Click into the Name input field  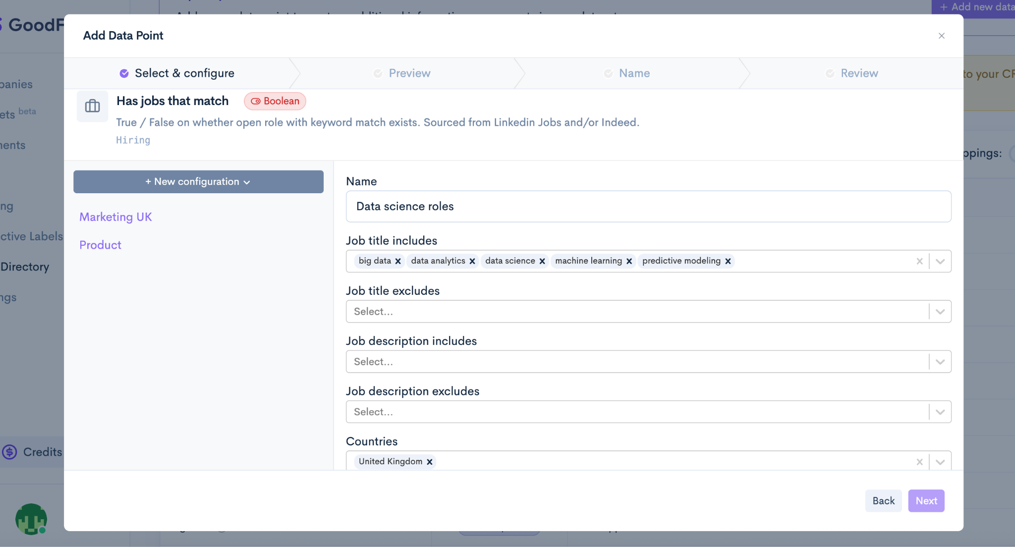click(x=648, y=207)
